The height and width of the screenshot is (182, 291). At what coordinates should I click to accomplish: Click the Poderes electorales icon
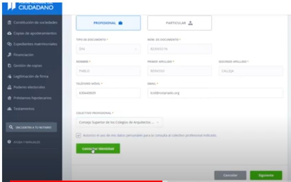(9, 87)
